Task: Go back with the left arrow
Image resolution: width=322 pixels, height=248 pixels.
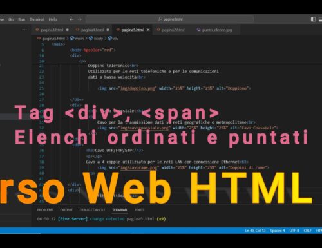Action: pos(71,19)
